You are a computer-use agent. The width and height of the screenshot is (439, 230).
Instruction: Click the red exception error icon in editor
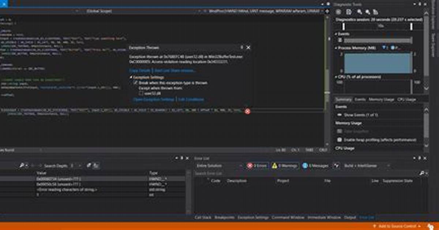click(x=247, y=111)
